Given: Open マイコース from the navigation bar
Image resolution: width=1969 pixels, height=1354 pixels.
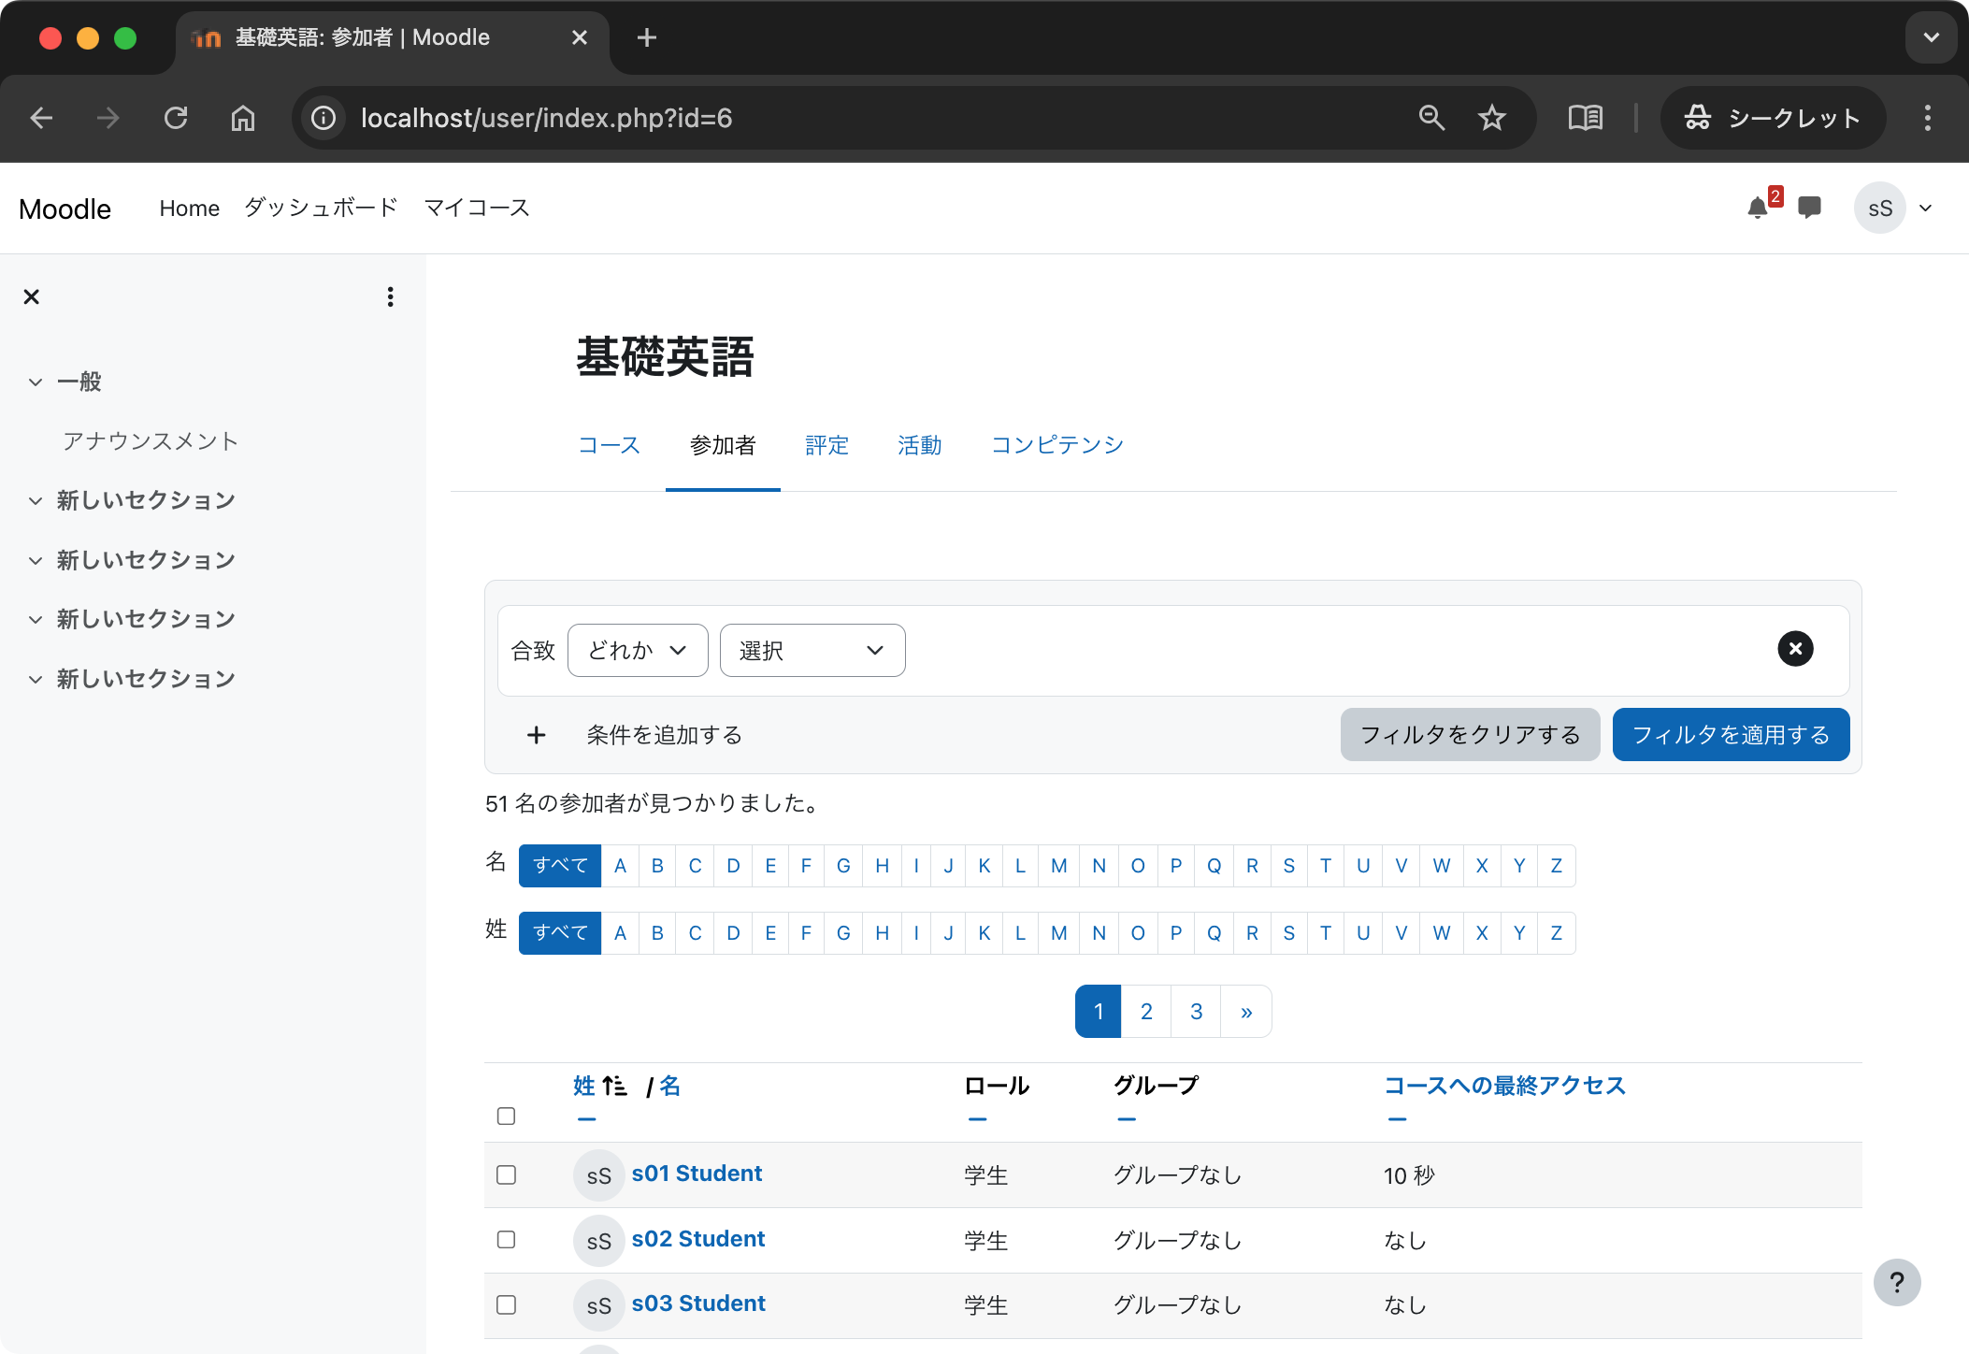Looking at the screenshot, I should 476,208.
